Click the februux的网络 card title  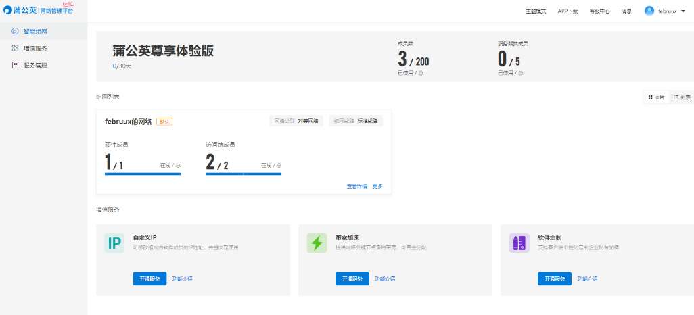pyautogui.click(x=129, y=121)
